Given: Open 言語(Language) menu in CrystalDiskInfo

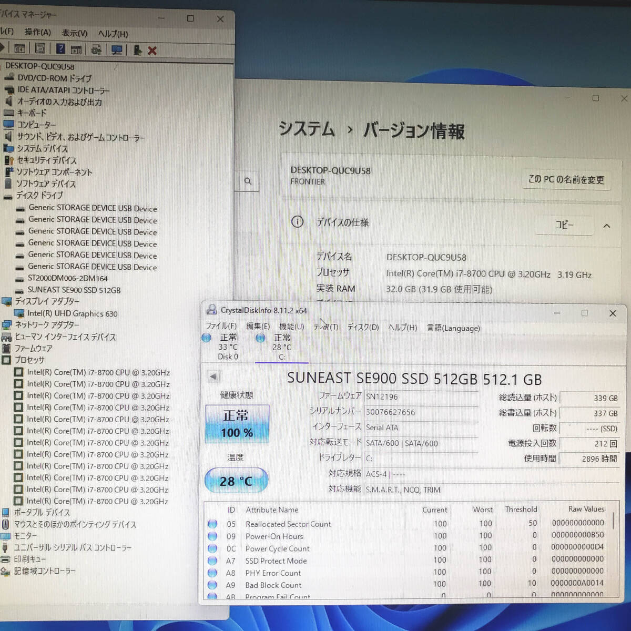Looking at the screenshot, I should click(453, 328).
